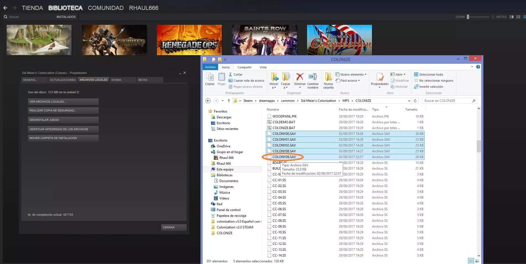Click Seleccionar todo in the ribbon
526x264 pixels.
point(431,74)
